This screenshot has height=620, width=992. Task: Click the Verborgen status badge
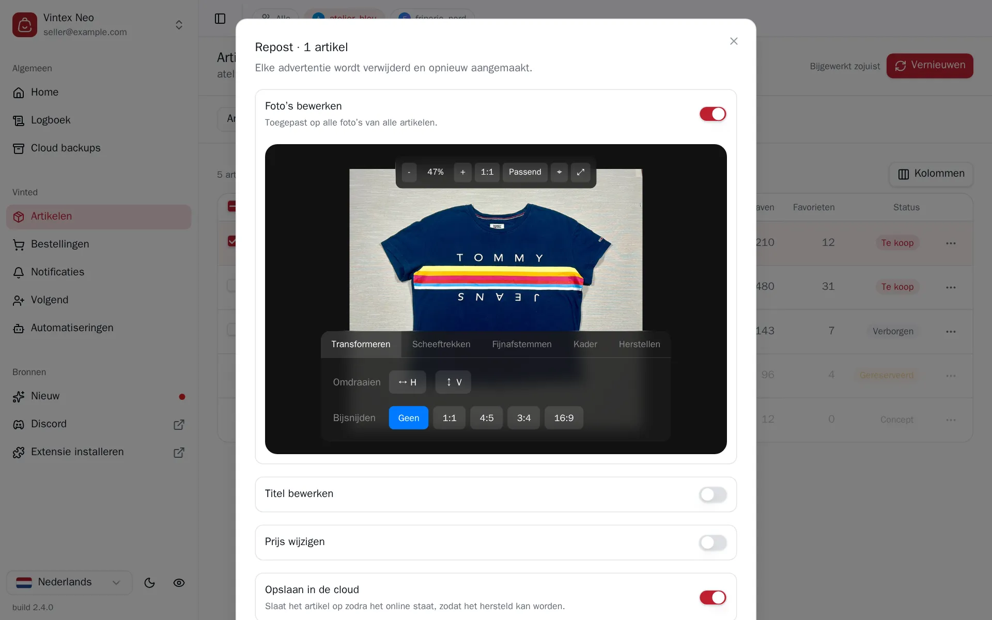point(893,331)
